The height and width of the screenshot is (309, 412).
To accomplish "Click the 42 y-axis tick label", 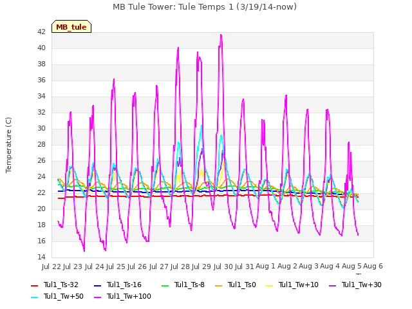I will point(41,32).
